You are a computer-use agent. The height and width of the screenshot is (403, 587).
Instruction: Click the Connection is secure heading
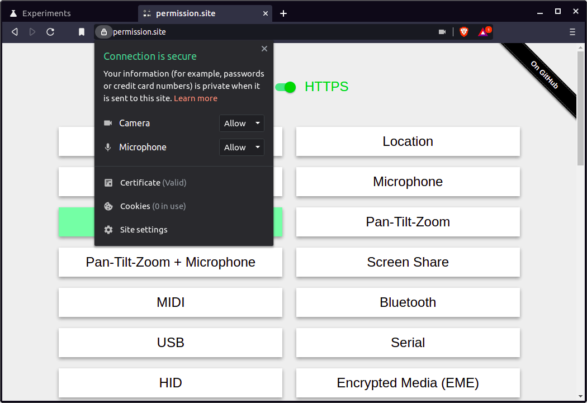tap(150, 56)
